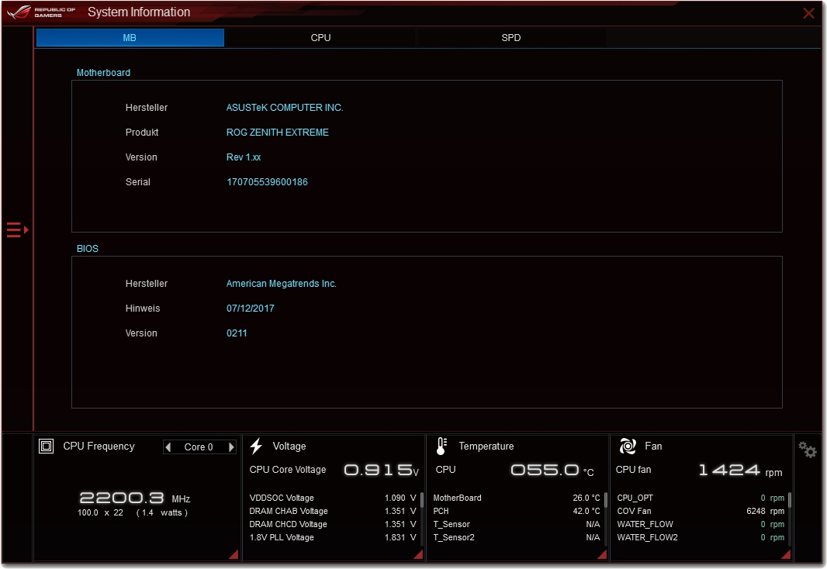Click the ROG ZENITH EXTREME product name

278,133
